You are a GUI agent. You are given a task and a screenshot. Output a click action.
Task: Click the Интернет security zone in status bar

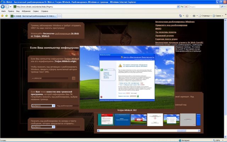184,140
